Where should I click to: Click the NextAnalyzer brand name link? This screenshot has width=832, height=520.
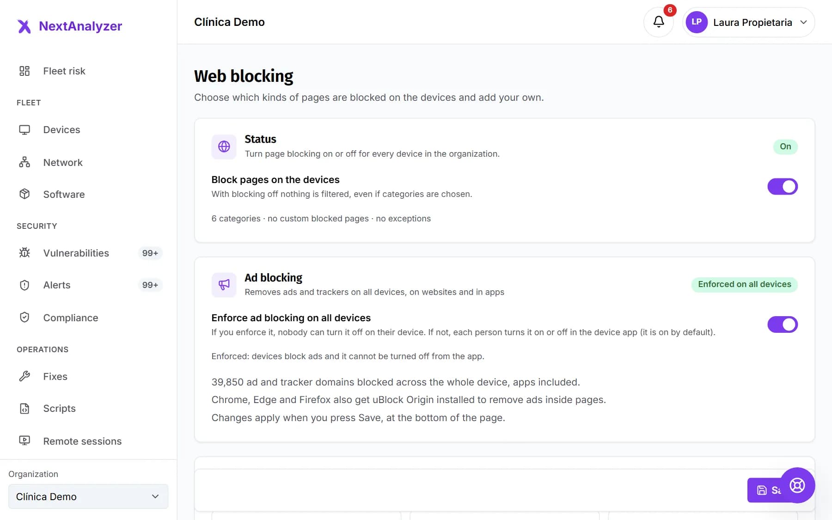(x=80, y=26)
